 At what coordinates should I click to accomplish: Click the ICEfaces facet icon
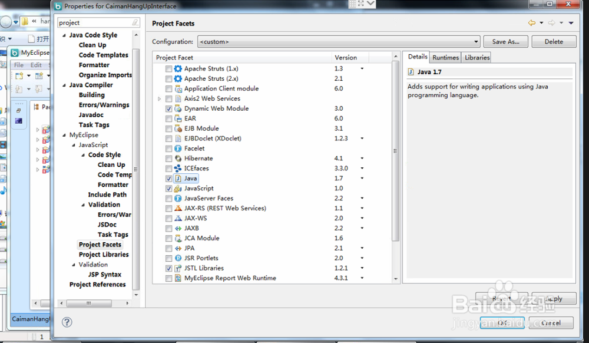click(178, 169)
